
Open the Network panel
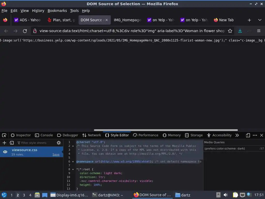tap(92, 135)
